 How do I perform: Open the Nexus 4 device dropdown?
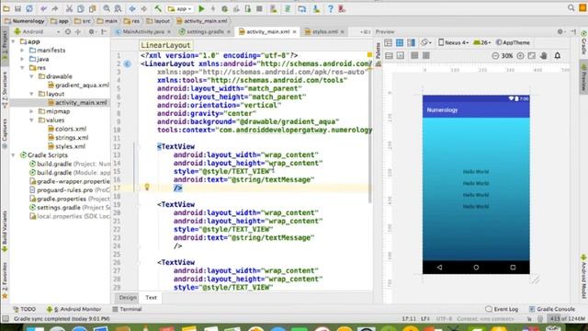coord(454,43)
